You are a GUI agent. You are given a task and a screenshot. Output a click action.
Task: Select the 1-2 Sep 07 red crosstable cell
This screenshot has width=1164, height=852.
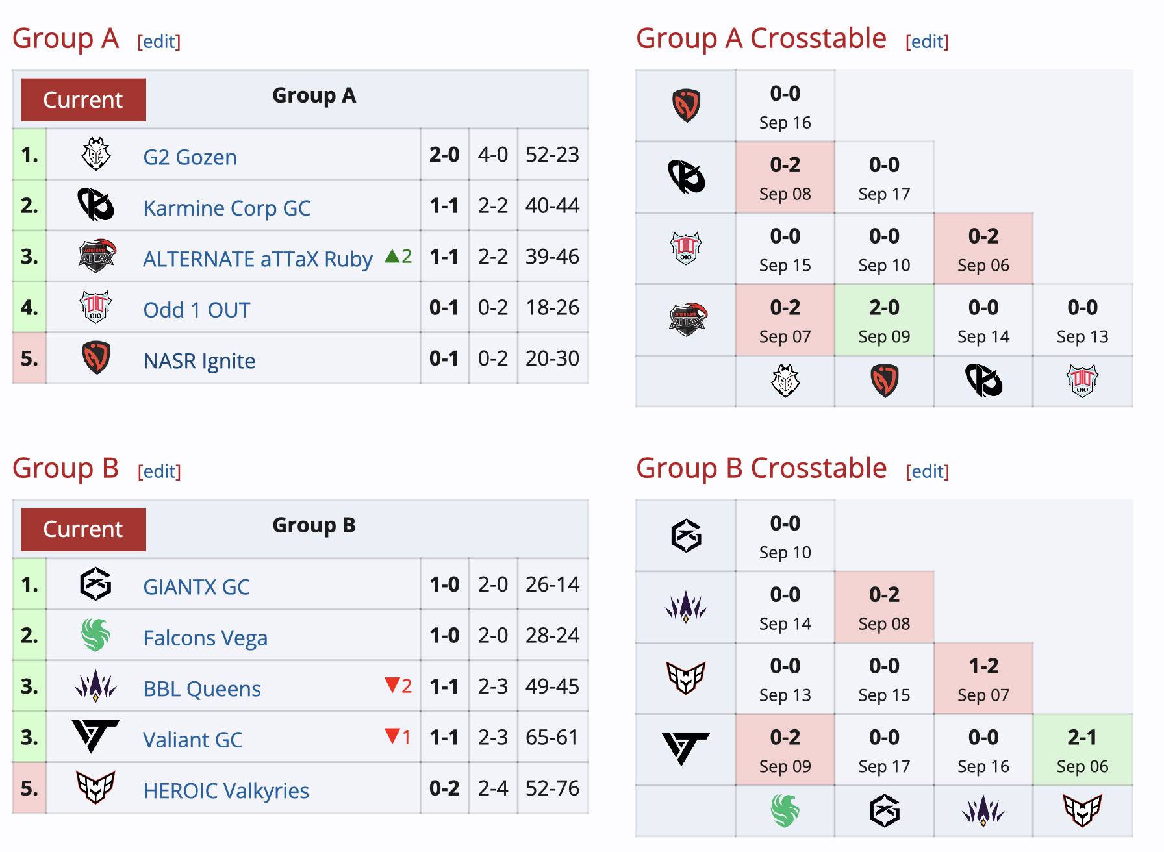coord(983,679)
